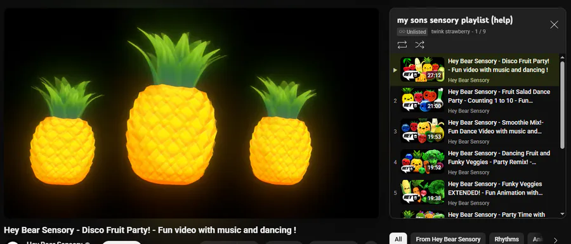Toggle shuffle playlist icon
The width and height of the screenshot is (571, 244).
tap(419, 45)
